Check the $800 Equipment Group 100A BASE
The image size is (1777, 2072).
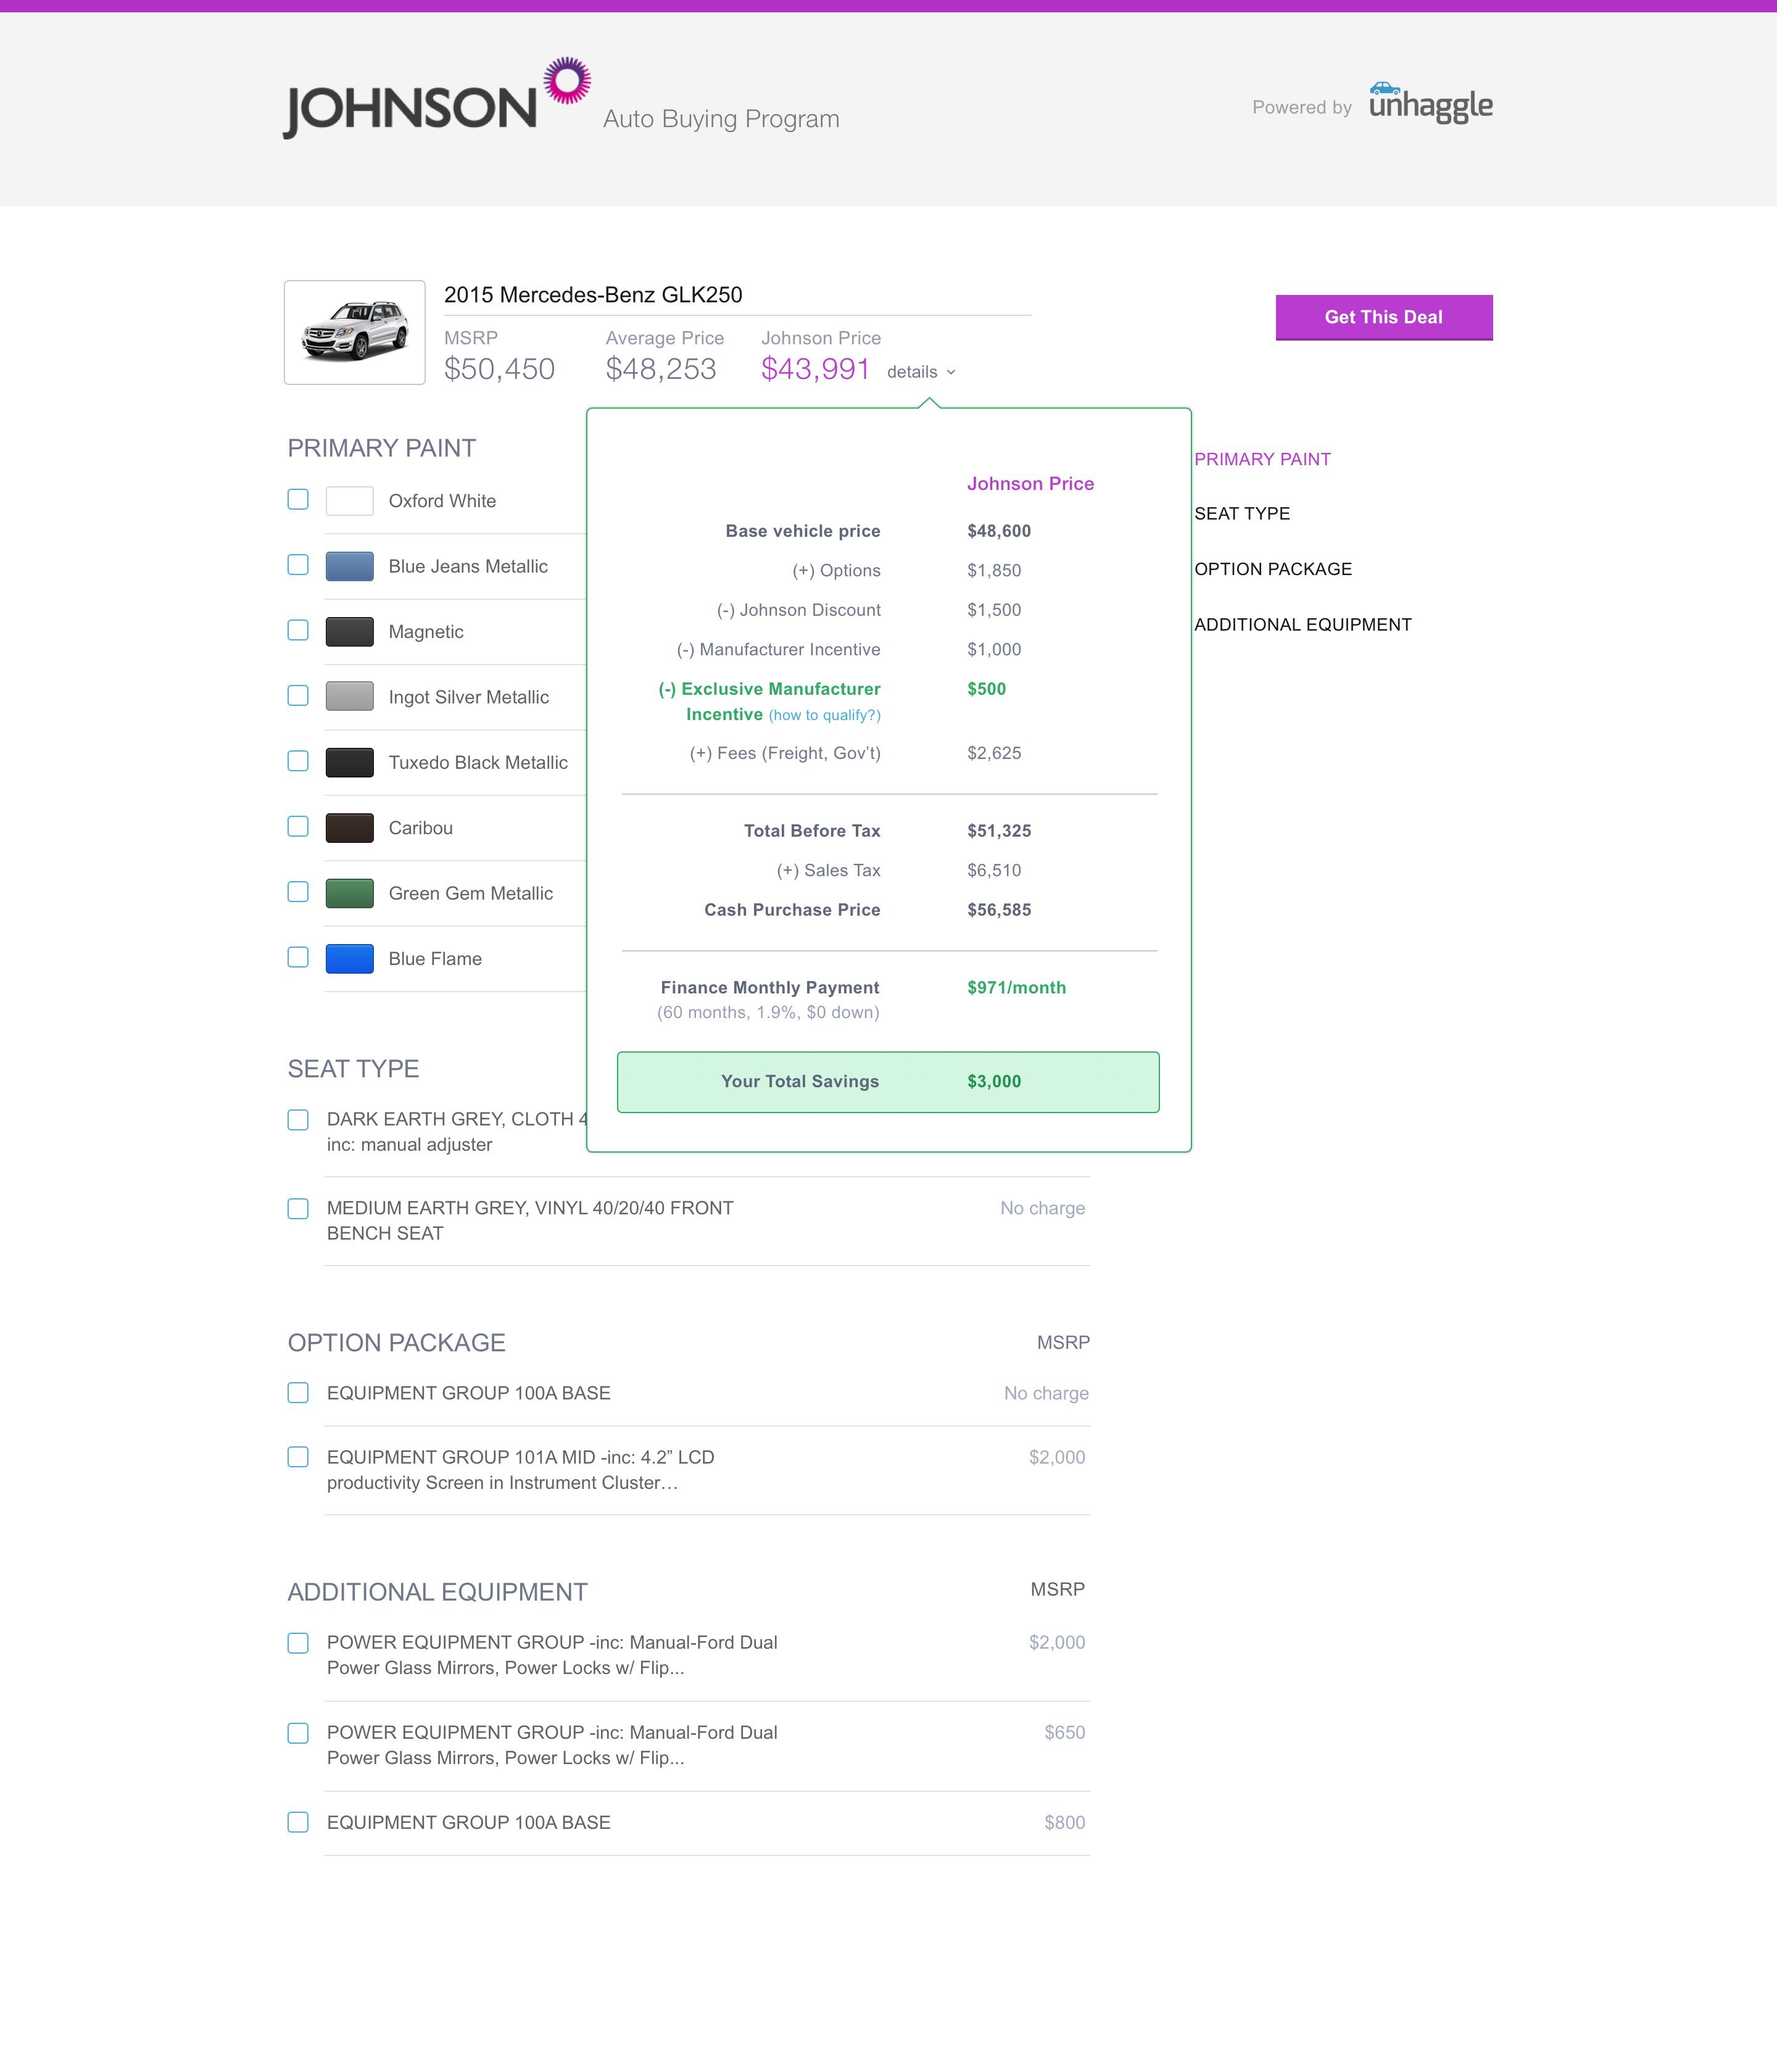(298, 1822)
